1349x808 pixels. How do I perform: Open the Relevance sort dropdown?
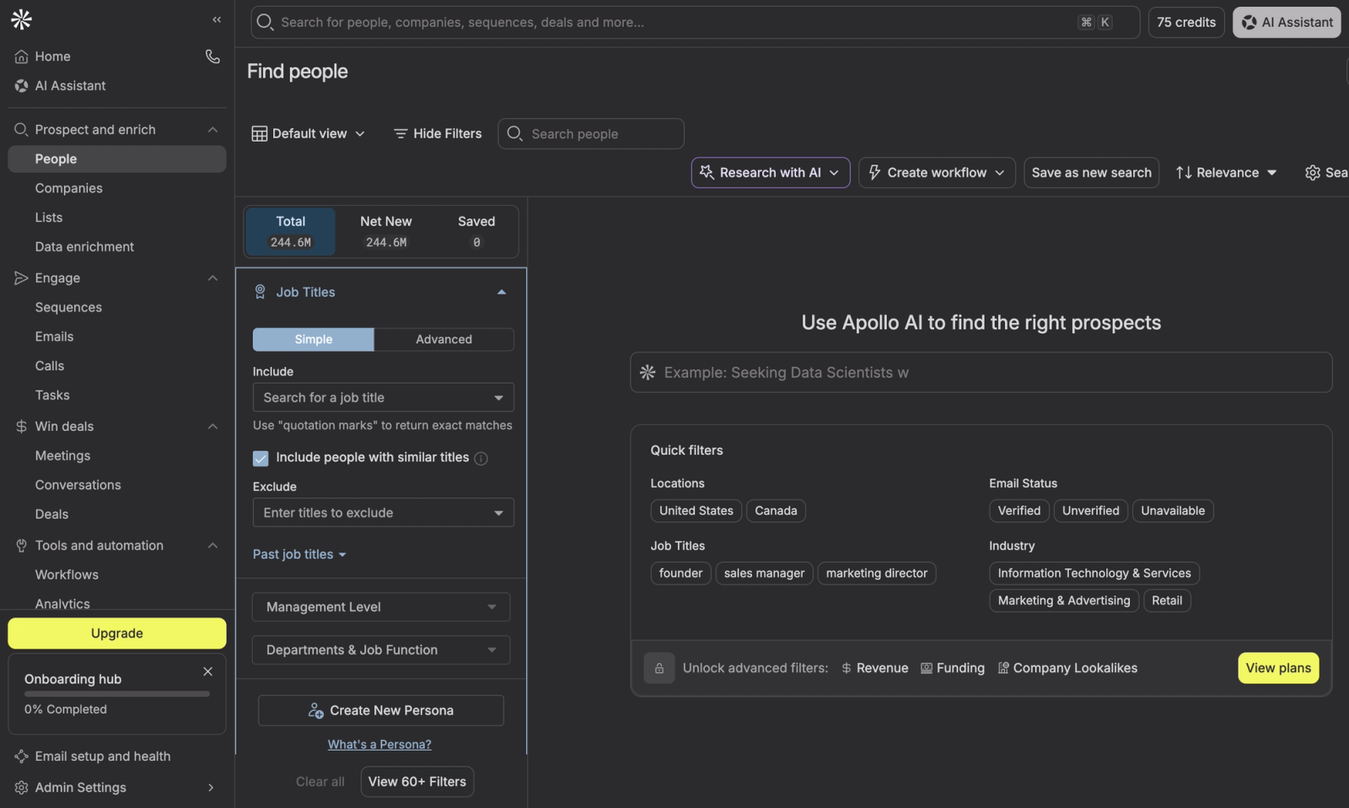[x=1227, y=173]
